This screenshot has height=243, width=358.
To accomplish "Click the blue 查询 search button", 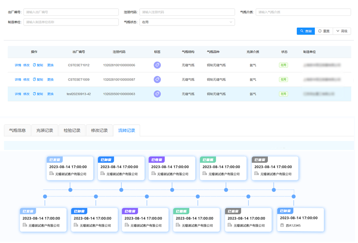I will pos(305,31).
